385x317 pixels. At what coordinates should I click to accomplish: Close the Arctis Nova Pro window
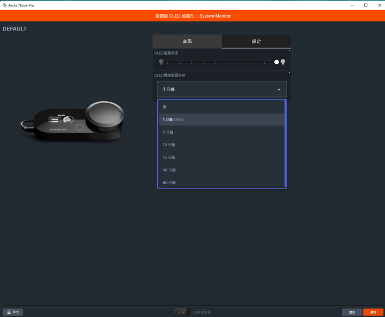(x=379, y=5)
